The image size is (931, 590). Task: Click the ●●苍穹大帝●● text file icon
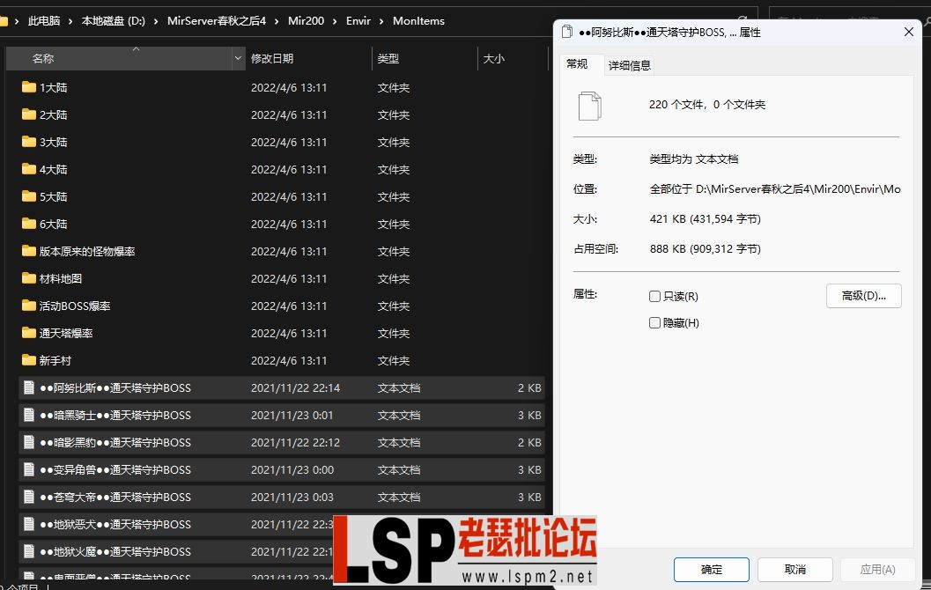28,497
